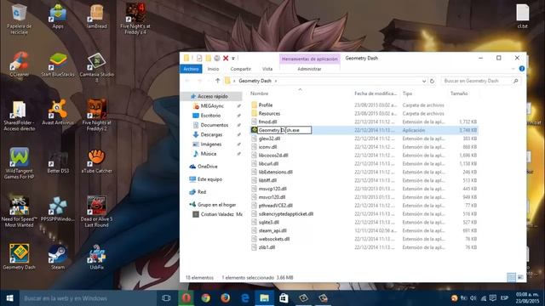This screenshot has height=306, width=545.
Task: Click the breadcrumb arrow after Geometry Dash
Action: coord(276,81)
